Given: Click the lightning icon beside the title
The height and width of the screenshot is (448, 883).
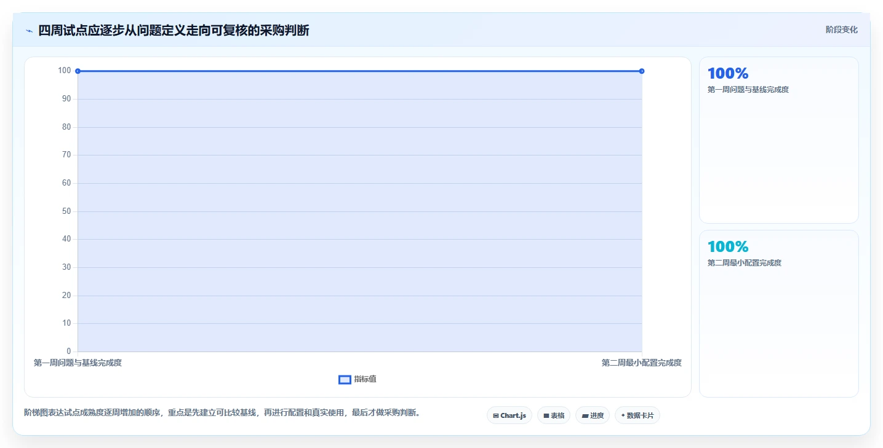Looking at the screenshot, I should 29,31.
